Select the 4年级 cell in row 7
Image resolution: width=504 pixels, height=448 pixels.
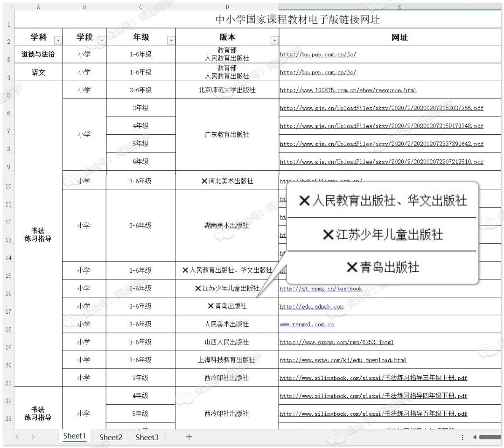(x=141, y=125)
